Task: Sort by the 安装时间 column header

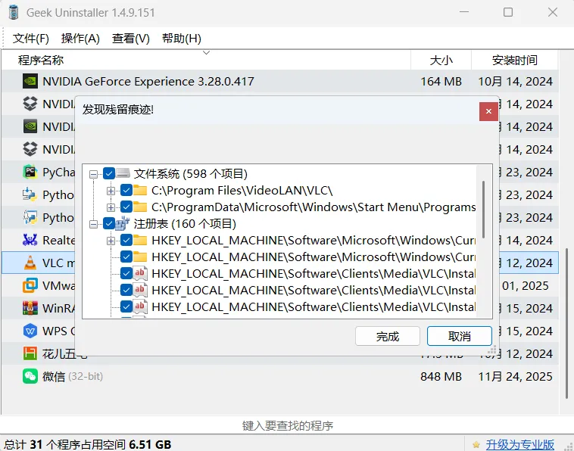Action: coord(515,60)
